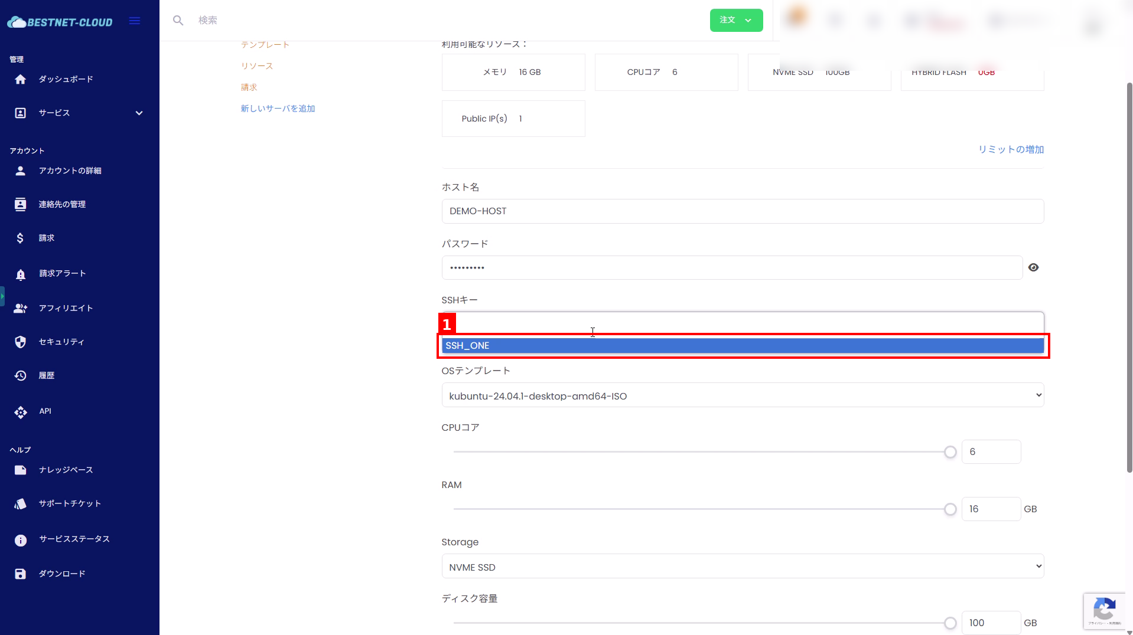Toggle password visibility eye icon
Screen dimensions: 1133x635
click(x=1033, y=268)
